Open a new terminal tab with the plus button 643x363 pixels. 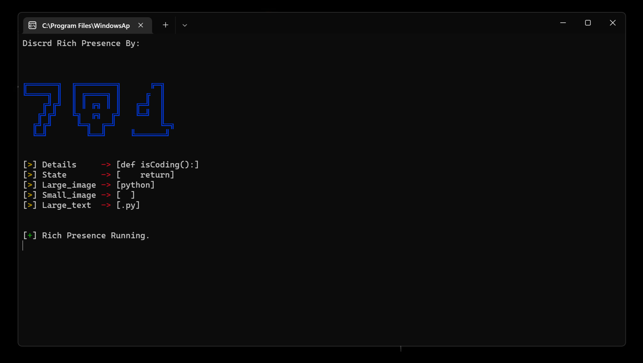(x=165, y=25)
